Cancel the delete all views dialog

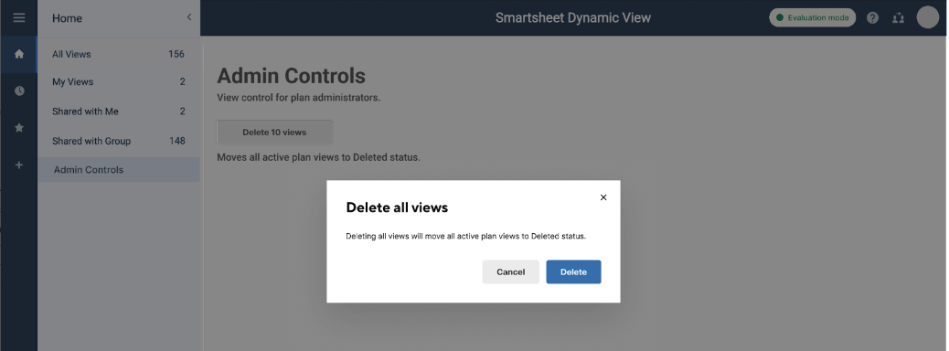pyautogui.click(x=511, y=271)
